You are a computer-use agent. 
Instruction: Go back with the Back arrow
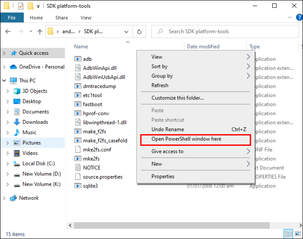coord(8,32)
